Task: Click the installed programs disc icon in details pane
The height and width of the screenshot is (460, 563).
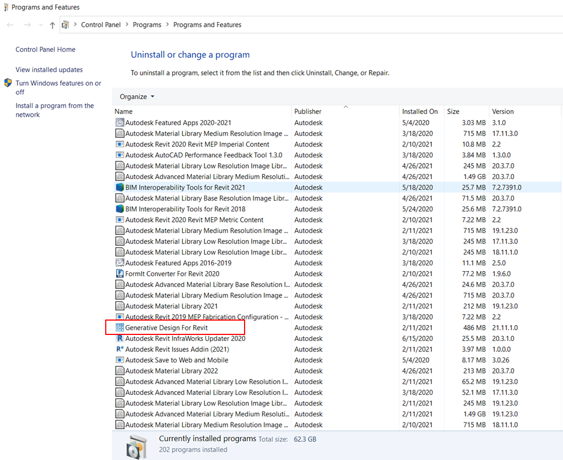Action: tap(137, 447)
